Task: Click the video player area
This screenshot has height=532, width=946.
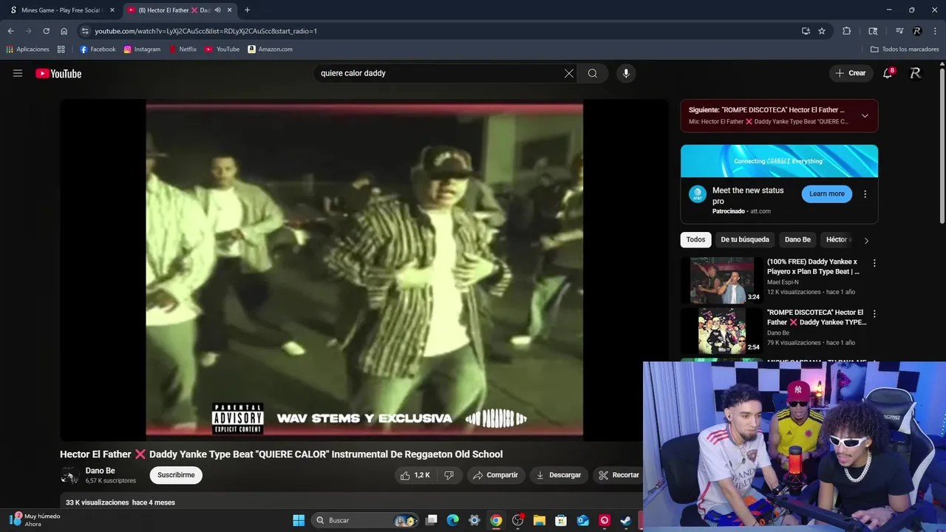Action: [x=364, y=270]
